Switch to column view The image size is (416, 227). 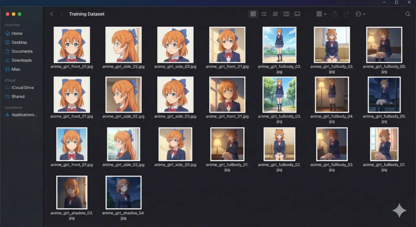point(286,14)
